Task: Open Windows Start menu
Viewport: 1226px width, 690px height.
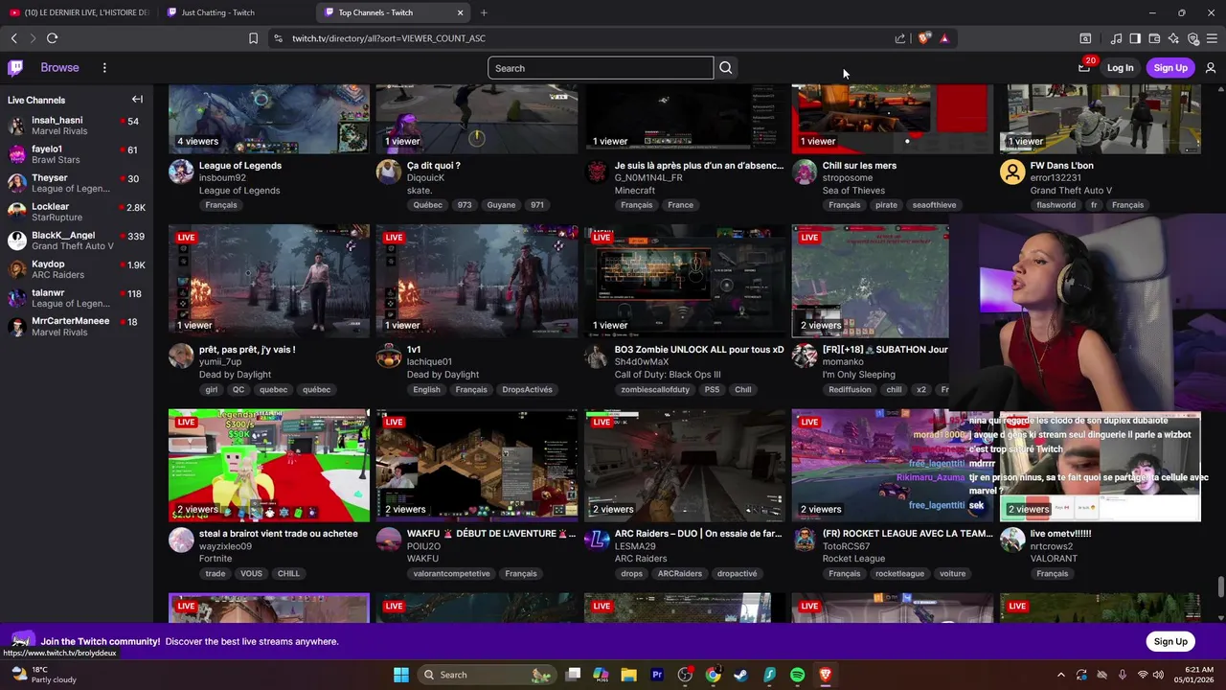Action: [401, 675]
